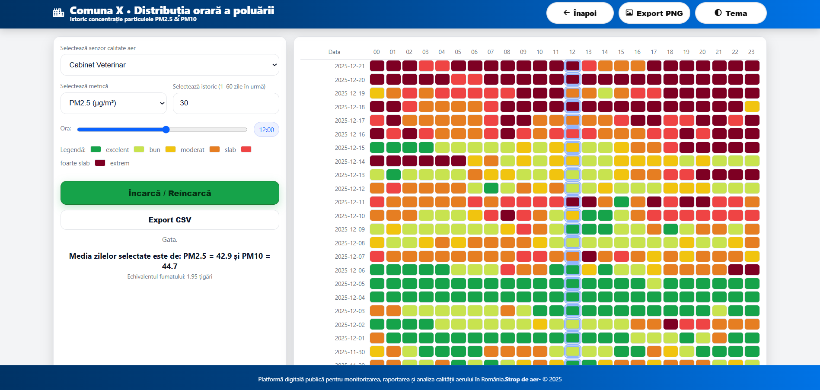Click the dark red extrem legend swatch
The height and width of the screenshot is (390, 820).
point(100,163)
